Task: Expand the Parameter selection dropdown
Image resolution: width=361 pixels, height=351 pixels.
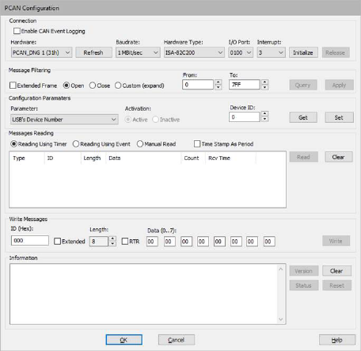Action: (64, 120)
